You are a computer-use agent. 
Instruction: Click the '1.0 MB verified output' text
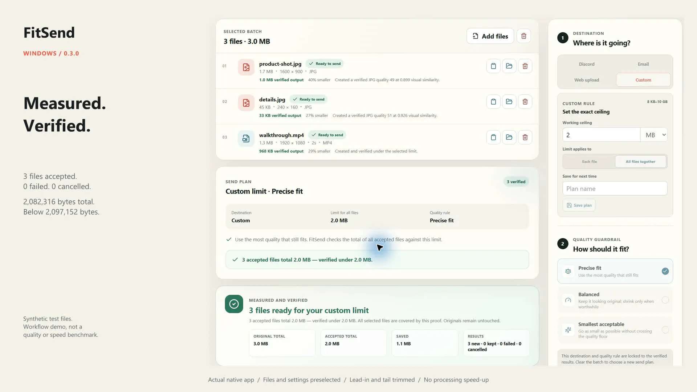click(281, 80)
